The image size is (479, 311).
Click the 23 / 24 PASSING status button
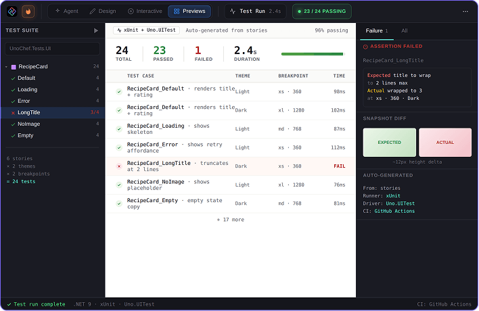click(x=321, y=11)
